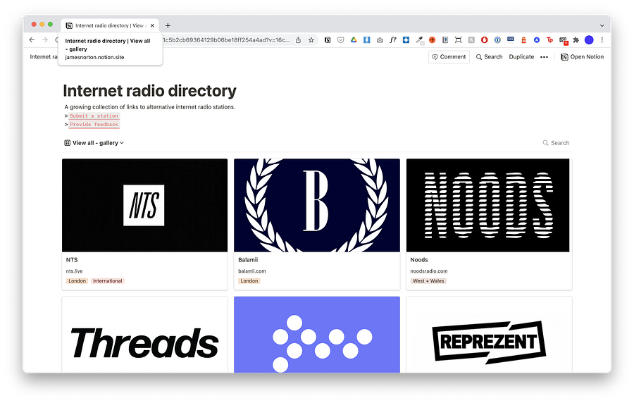Image resolution: width=634 pixels, height=403 pixels.
Task: Click the blue plus-cross extension icon
Action: (x=406, y=40)
